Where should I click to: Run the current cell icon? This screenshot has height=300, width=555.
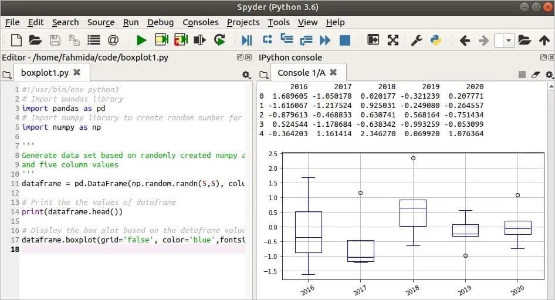pos(162,40)
